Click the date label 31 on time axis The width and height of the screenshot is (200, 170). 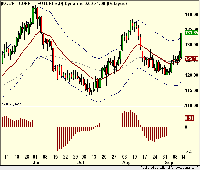(x=165, y=157)
